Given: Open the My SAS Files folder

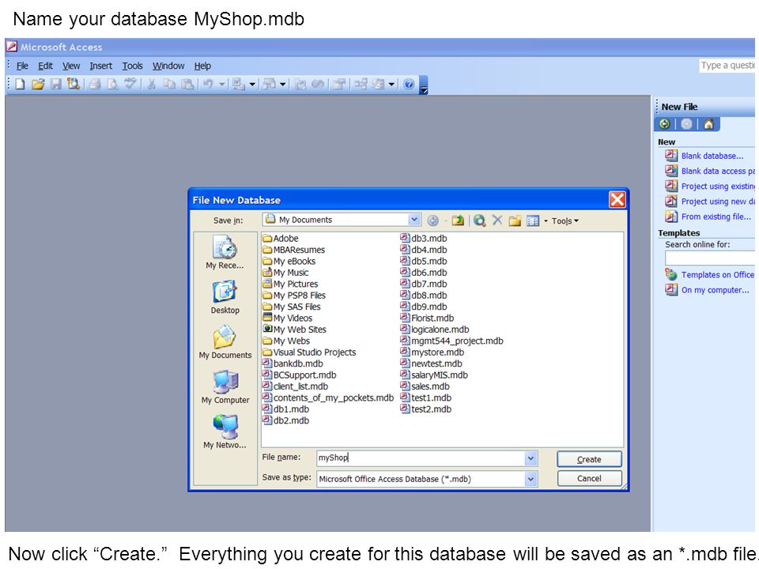Looking at the screenshot, I should [292, 307].
